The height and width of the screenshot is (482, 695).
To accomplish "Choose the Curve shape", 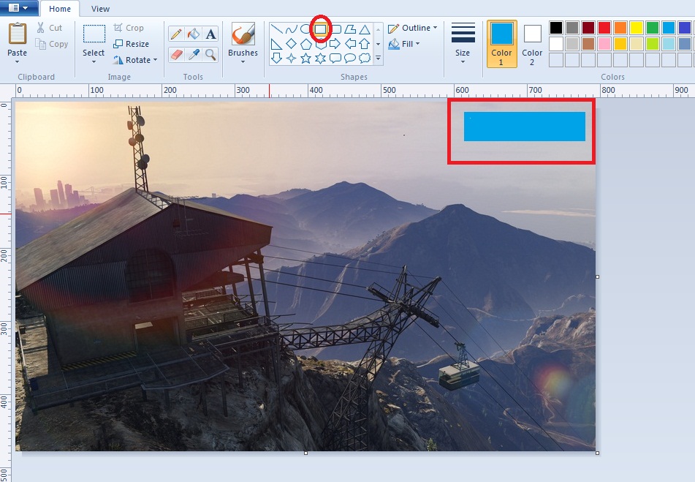I will pyautogui.click(x=291, y=29).
